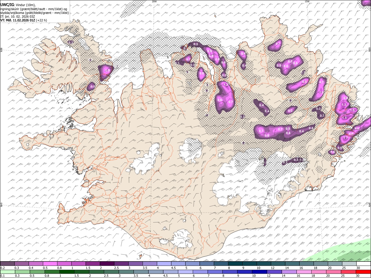Select the pure red rain swatch after 30
The image size is (371, 278).
pos(363,272)
